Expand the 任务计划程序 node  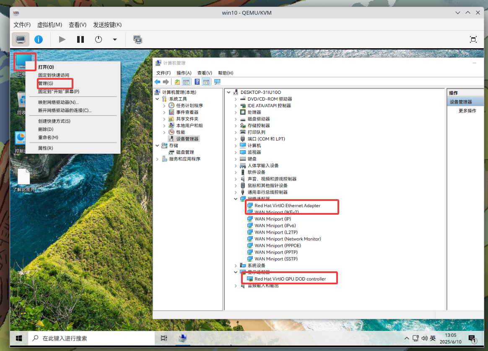(164, 106)
